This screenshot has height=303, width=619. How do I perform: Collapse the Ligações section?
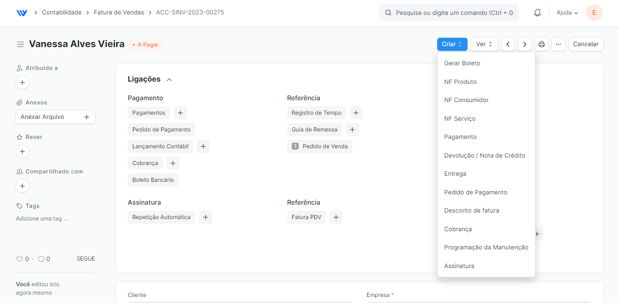[x=169, y=80]
